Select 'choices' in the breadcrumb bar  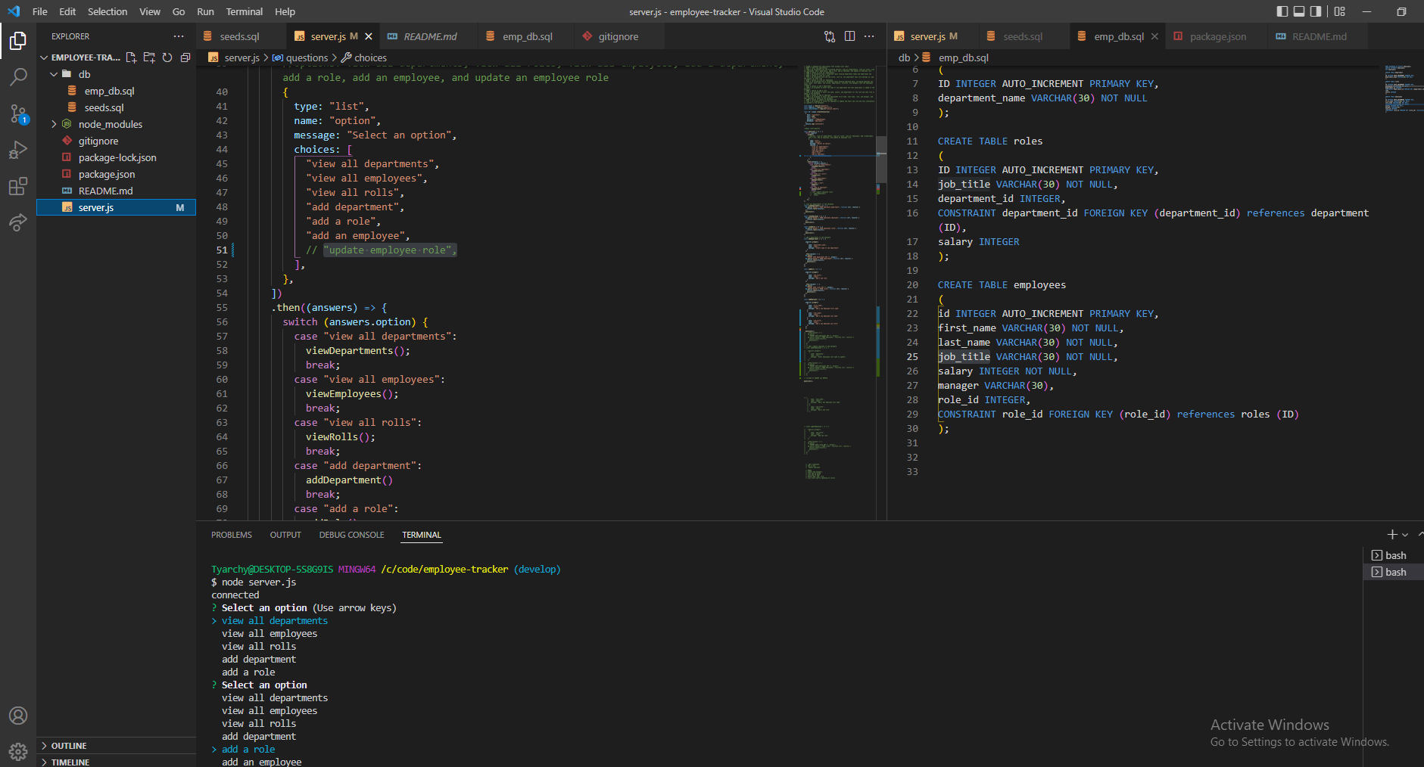pyautogui.click(x=369, y=57)
